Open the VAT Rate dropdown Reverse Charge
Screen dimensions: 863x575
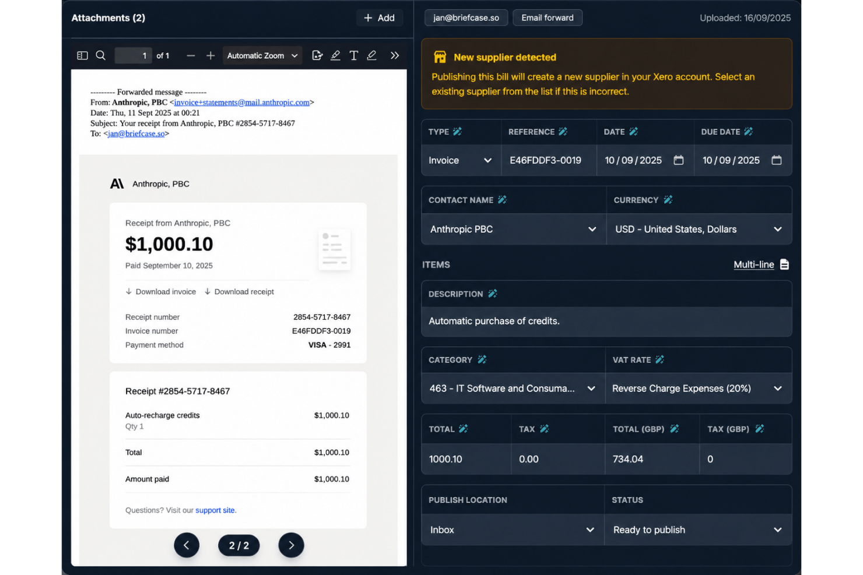(x=698, y=389)
